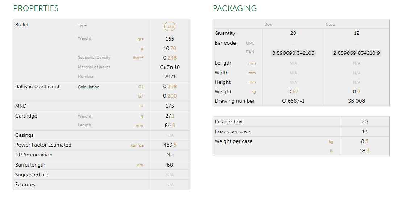Select the G1 coefficient value 0.398
Viewport: 402px width, 201px height.
[170, 86]
